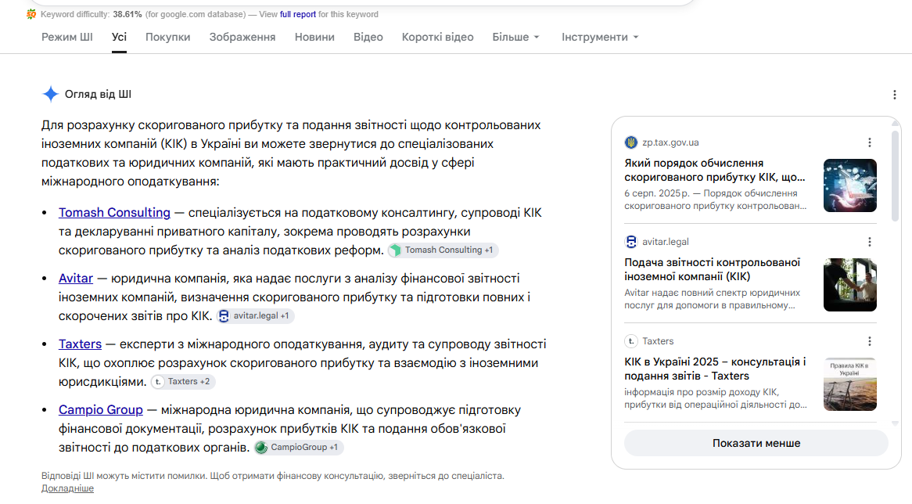This screenshot has width=912, height=504.
Task: Open the full report link
Action: coord(298,14)
